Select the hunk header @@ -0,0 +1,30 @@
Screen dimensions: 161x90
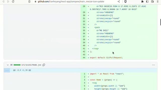22,70
